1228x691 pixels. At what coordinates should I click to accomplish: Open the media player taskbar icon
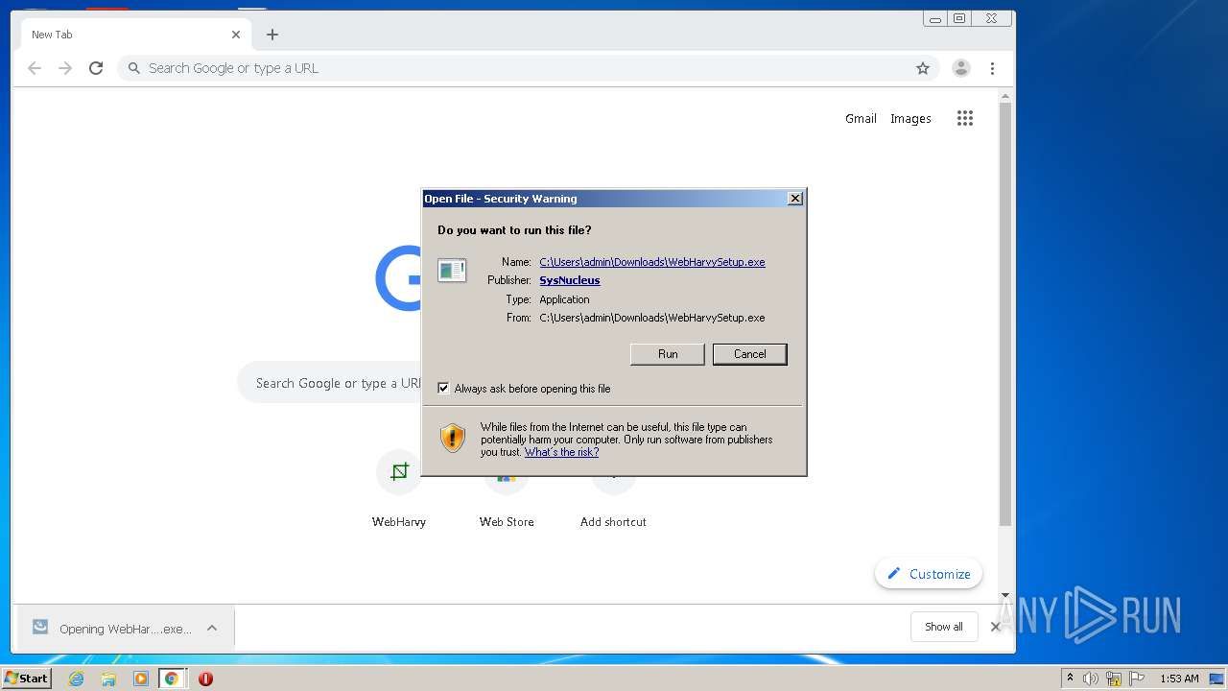[x=141, y=679]
